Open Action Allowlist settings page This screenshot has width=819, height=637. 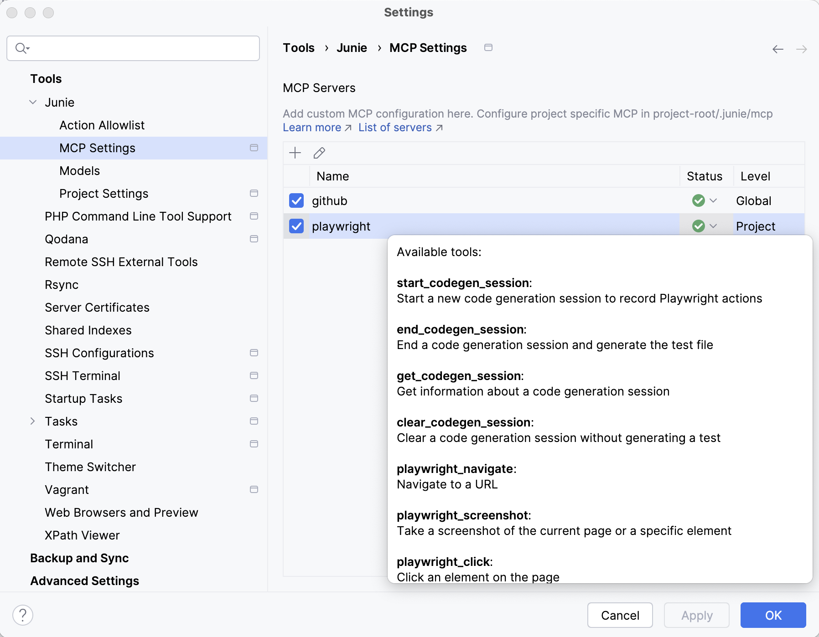coord(102,125)
